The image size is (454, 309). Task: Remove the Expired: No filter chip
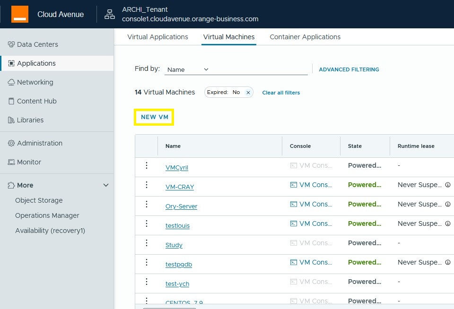coord(248,93)
